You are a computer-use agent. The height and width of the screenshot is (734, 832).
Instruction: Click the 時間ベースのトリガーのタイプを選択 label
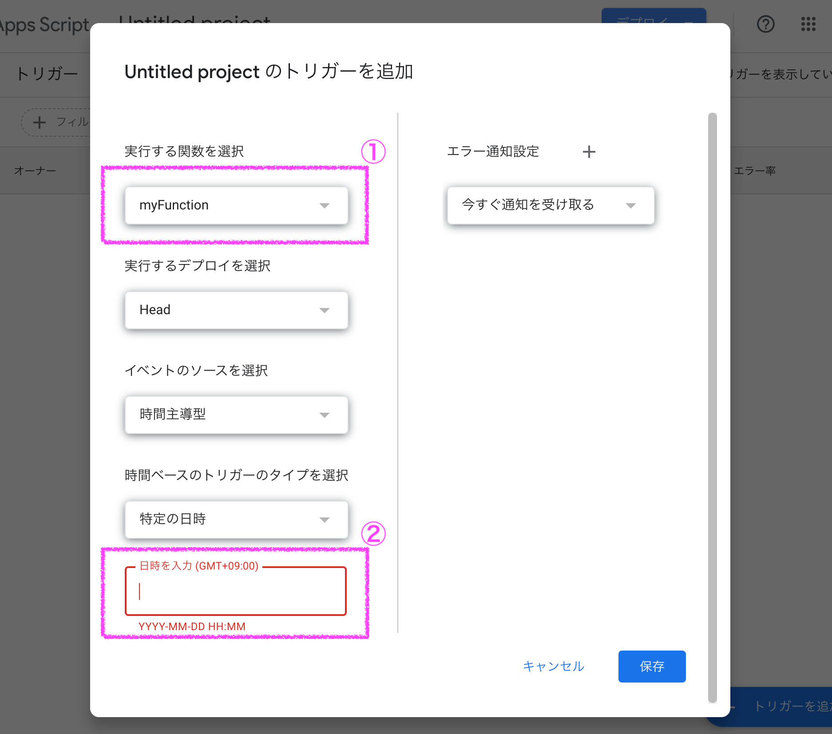[236, 475]
